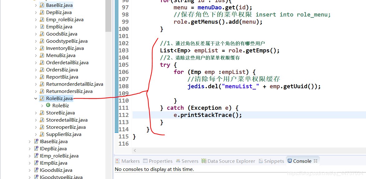366x179 pixels.
Task: Expand the BaseBiz.java node
Action: click(x=36, y=5)
